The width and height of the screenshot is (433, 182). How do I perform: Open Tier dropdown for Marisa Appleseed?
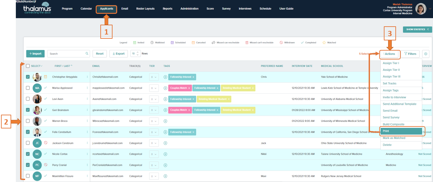coord(154,88)
